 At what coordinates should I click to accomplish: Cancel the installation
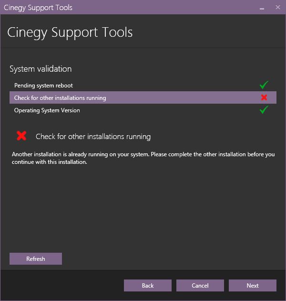[200, 285]
